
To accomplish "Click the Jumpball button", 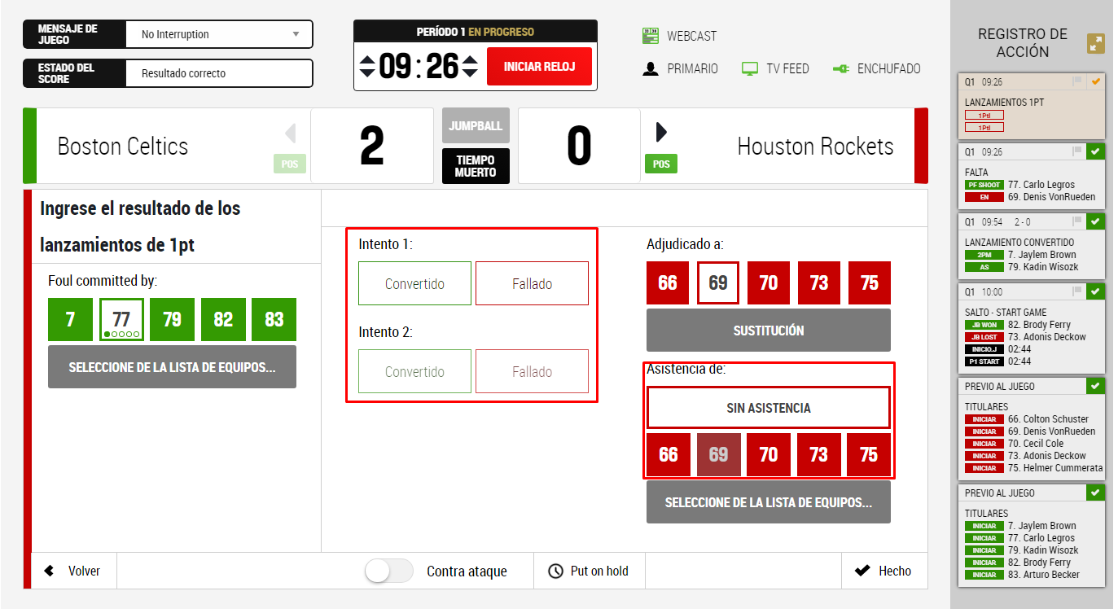I will [x=476, y=126].
